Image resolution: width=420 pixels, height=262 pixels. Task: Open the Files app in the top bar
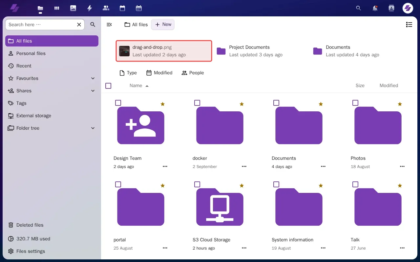[40, 8]
